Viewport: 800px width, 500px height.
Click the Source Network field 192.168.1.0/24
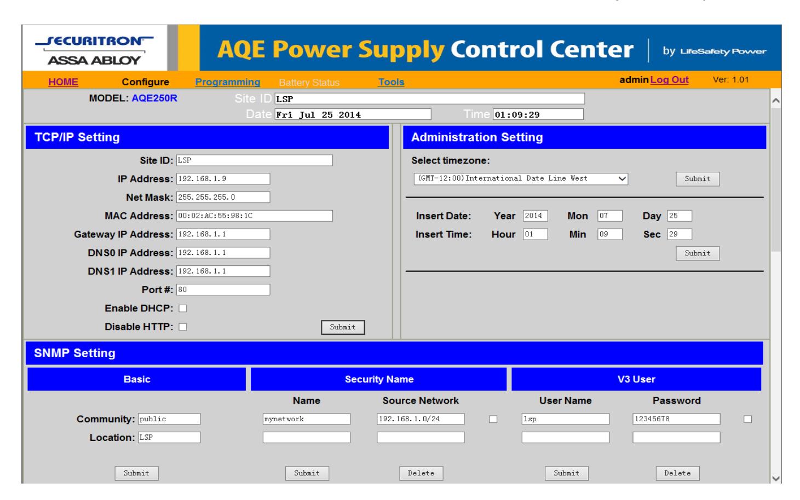421,419
